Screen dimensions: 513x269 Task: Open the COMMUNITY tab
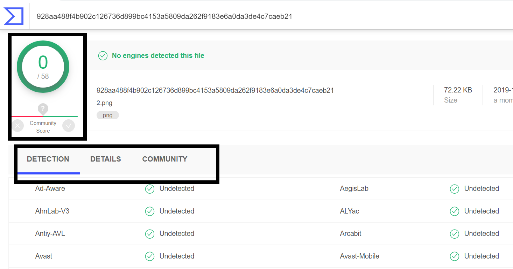click(164, 159)
